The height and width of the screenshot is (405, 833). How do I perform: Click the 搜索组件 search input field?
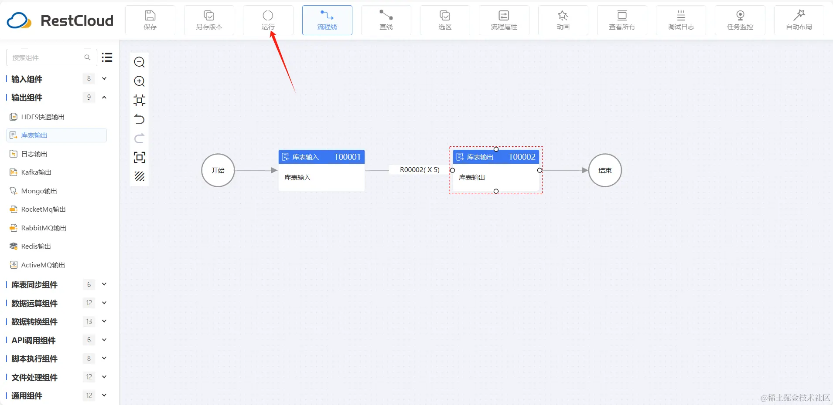[x=51, y=57]
